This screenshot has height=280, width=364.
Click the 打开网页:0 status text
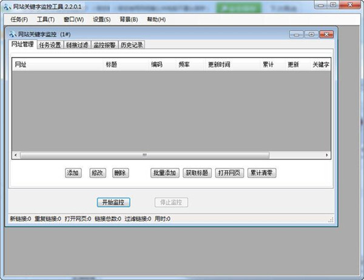tap(78, 219)
